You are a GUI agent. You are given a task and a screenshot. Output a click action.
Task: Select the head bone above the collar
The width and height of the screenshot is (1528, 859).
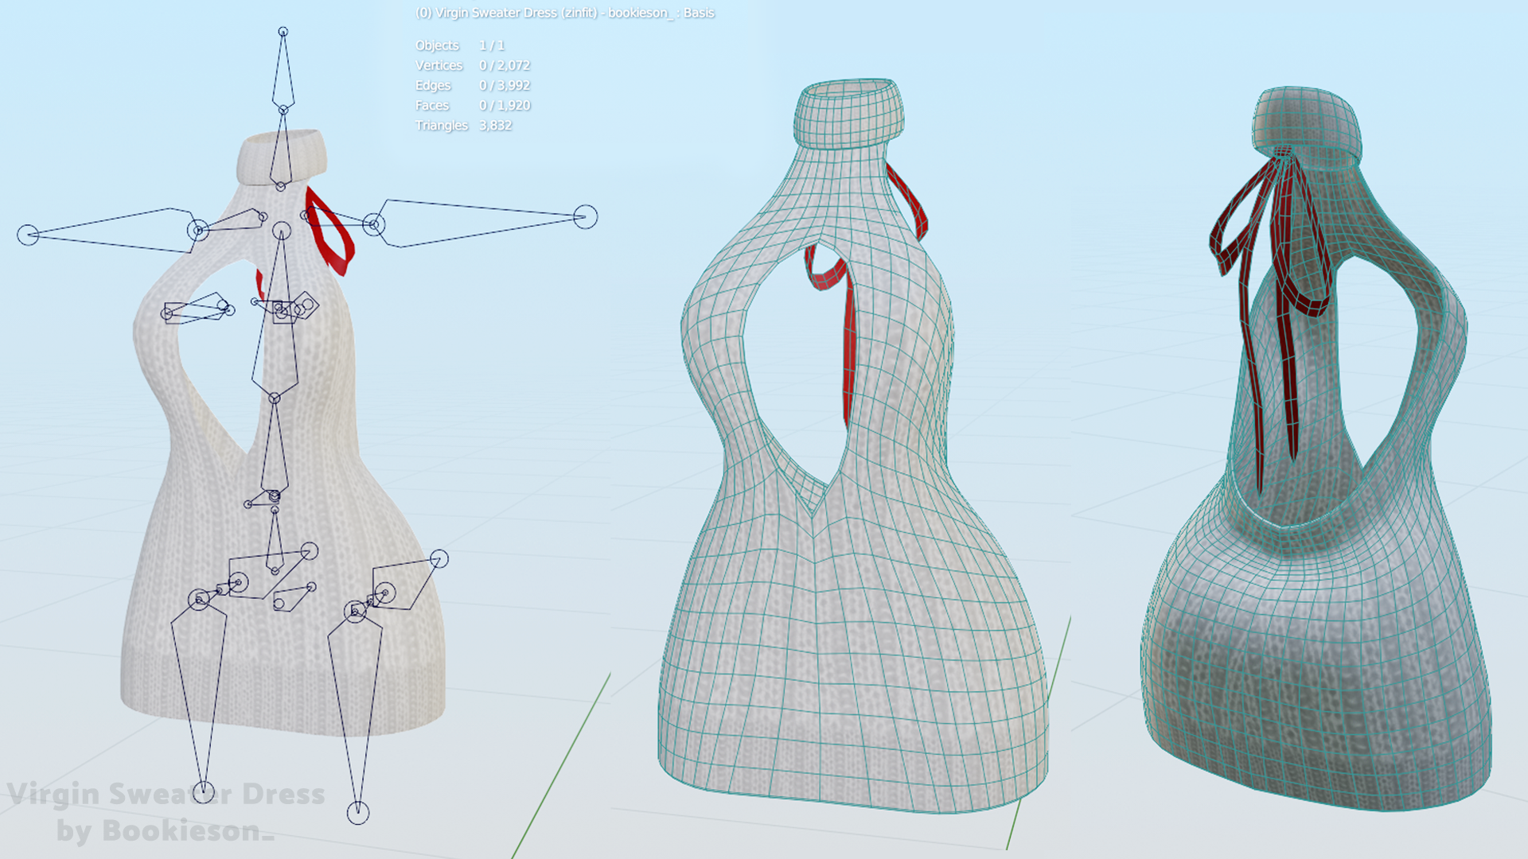[283, 70]
